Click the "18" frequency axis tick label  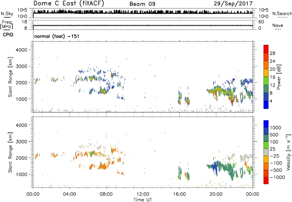coord(24,22)
